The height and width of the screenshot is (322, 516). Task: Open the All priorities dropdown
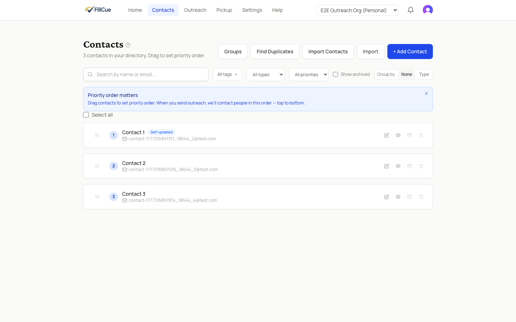coord(309,74)
